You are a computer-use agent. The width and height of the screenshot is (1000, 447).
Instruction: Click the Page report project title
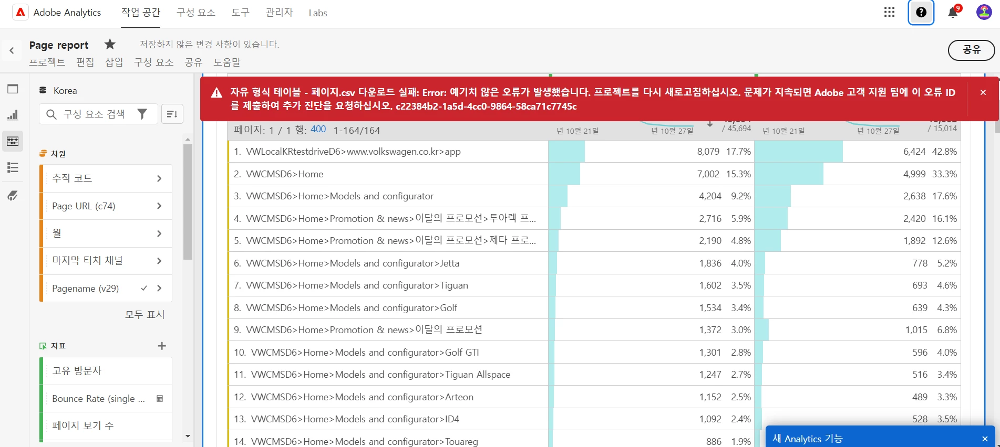point(59,45)
